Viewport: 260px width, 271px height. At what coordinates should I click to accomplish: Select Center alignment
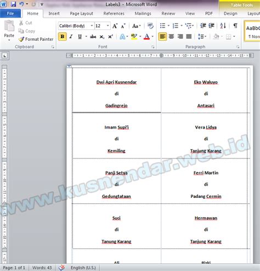click(171, 36)
